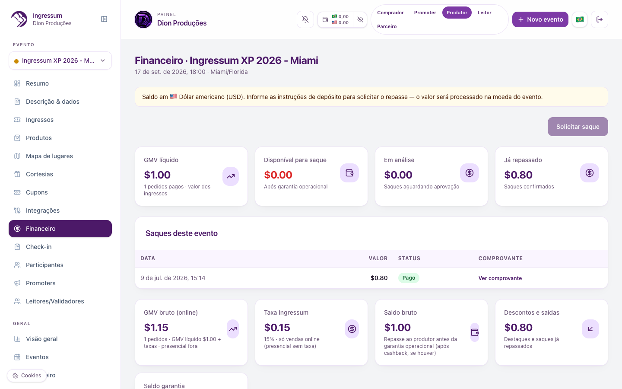Screen dimensions: 622x389
Task: Open Visão geral under Geral
Action: pos(60,339)
